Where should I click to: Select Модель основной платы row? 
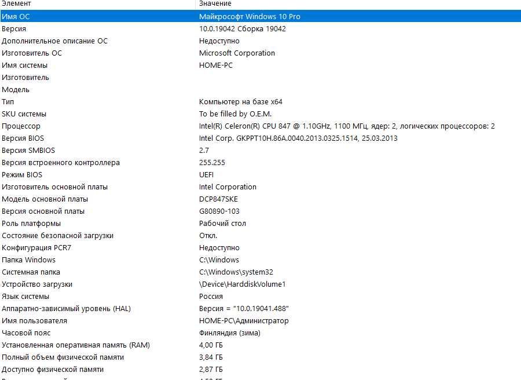[x=45, y=199]
